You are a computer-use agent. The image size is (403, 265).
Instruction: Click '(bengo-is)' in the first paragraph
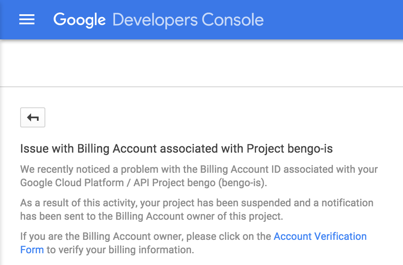243,183
